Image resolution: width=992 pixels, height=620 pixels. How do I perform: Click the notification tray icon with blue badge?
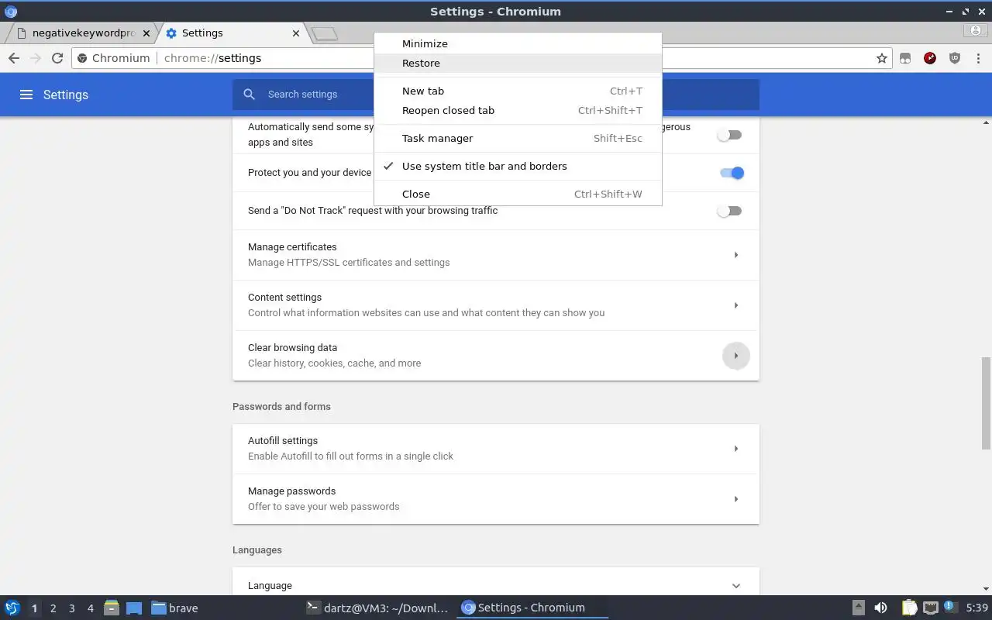(x=951, y=608)
